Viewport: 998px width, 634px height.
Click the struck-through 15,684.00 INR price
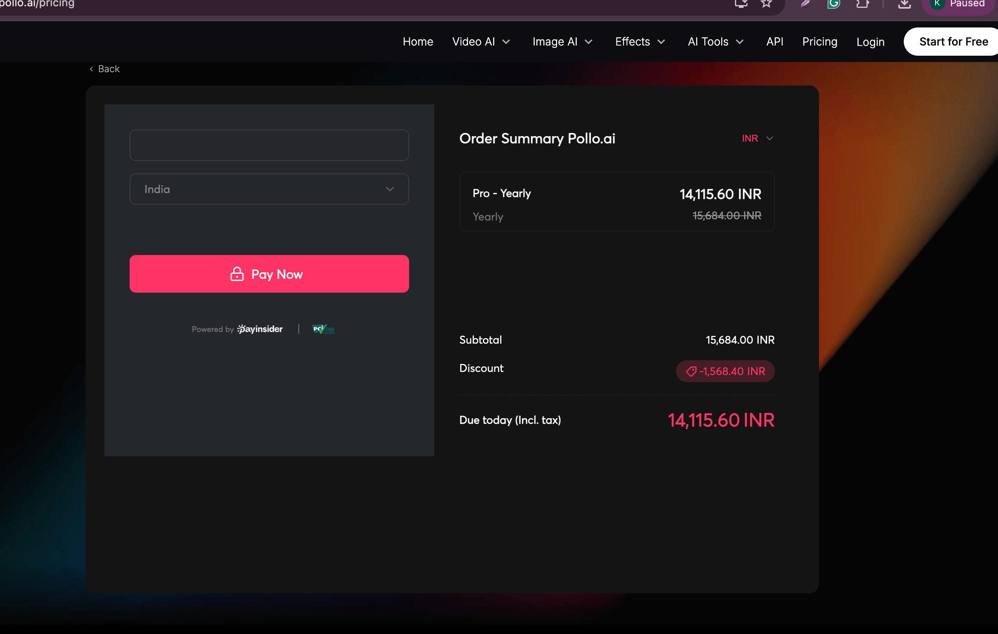[x=727, y=215]
